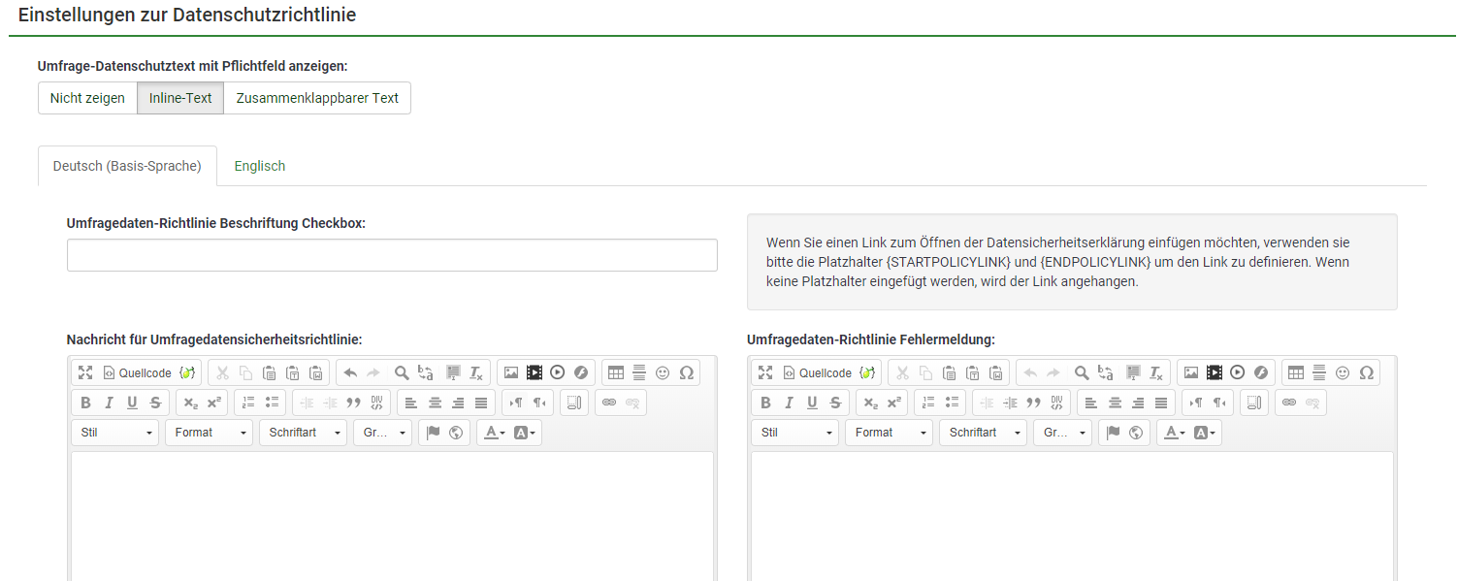
Task: Click Quellcode button in the Fehlermeldung editor
Action: point(817,372)
